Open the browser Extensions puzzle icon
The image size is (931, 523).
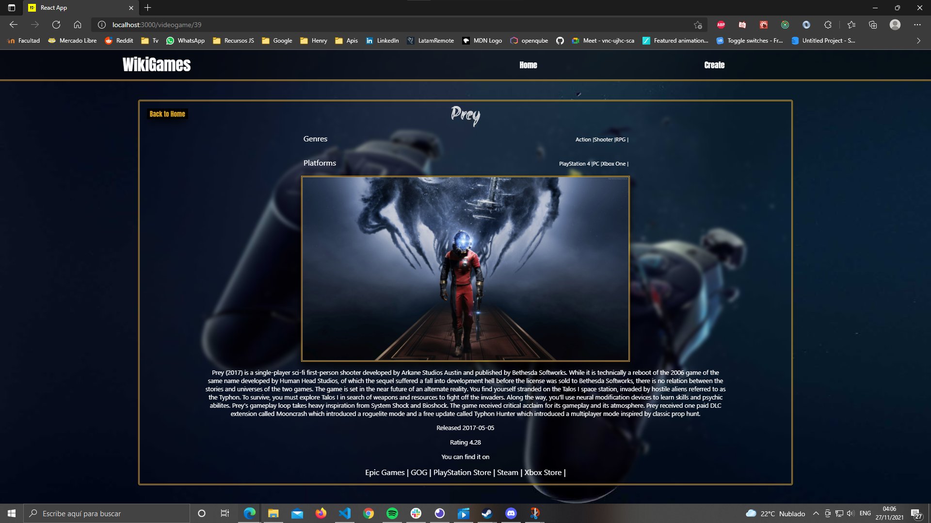[x=828, y=25]
